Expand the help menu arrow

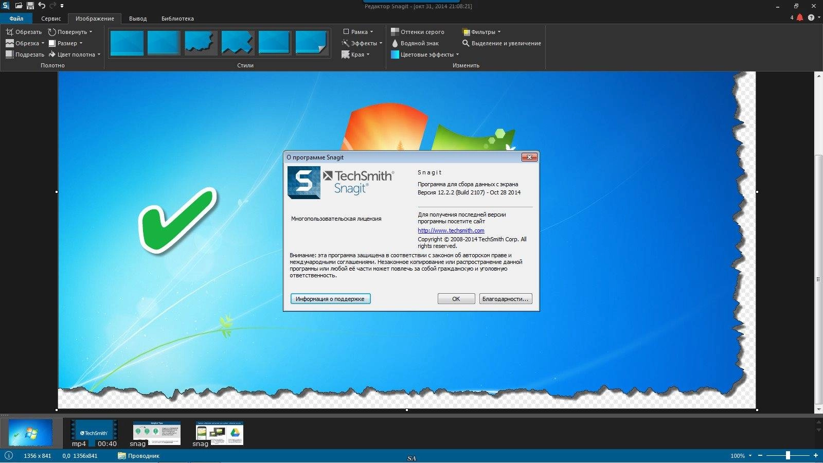point(818,17)
